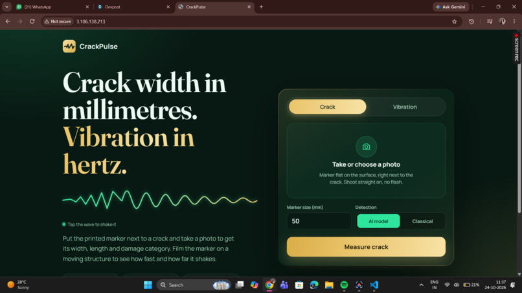
Task: Click the scrollbar down arrow
Action: coord(519,274)
